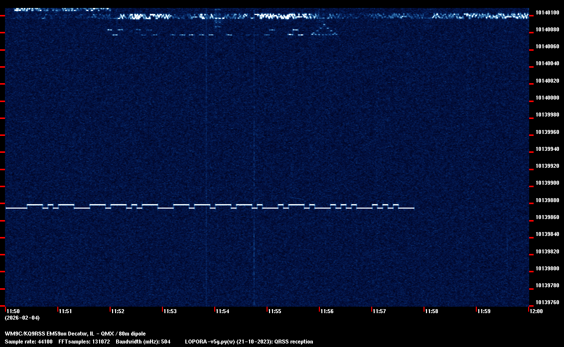Click the 11:54 time axis label

(222, 311)
